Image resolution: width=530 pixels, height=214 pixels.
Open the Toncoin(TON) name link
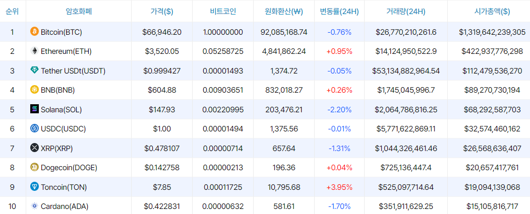(x=64, y=187)
